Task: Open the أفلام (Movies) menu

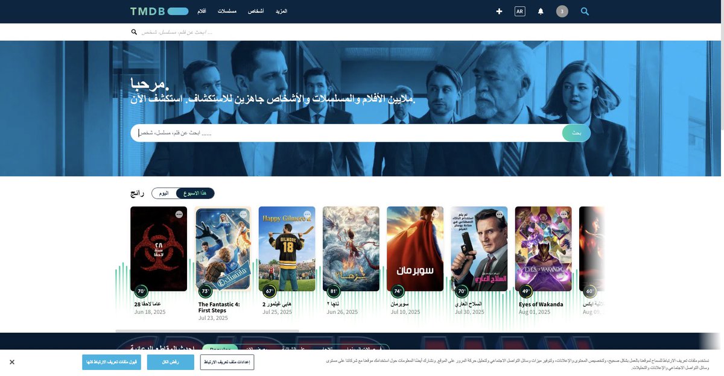Action: (202, 11)
